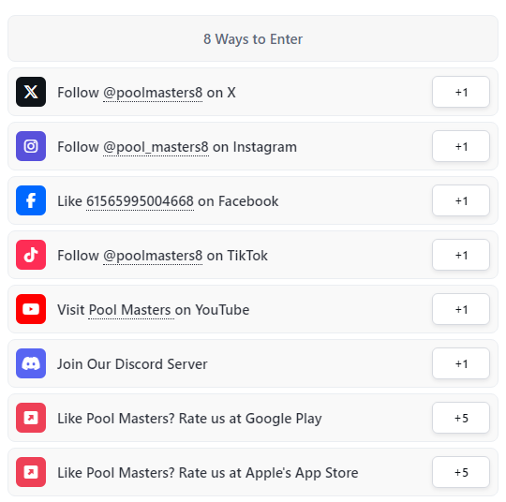The image size is (506, 502).
Task: Open the @pool_masters8 Instagram handle link
Action: coord(156,147)
